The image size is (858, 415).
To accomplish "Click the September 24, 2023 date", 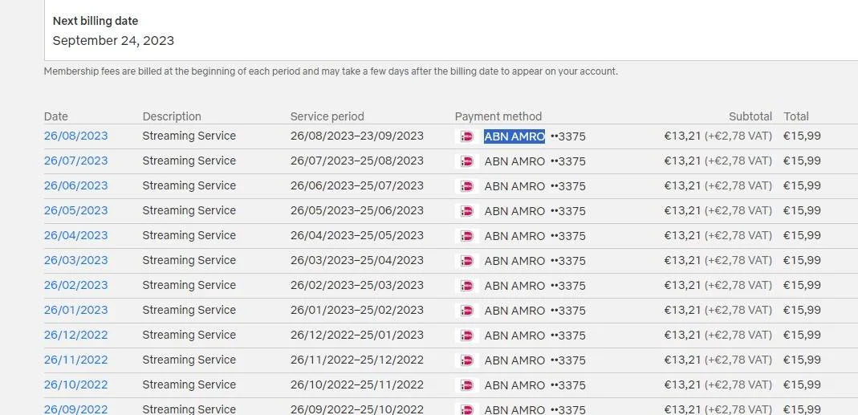I will (x=113, y=40).
